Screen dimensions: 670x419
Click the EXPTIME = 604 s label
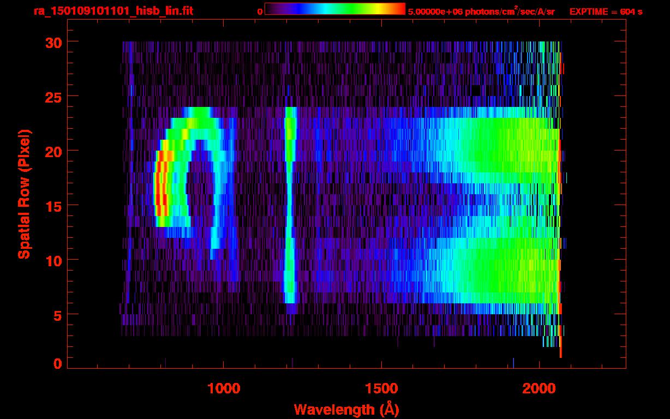coord(606,11)
